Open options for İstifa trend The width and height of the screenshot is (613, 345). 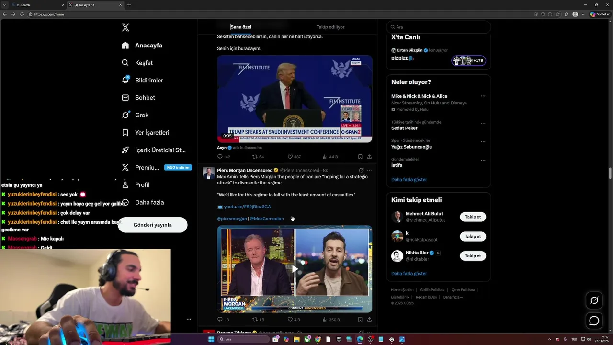click(483, 160)
